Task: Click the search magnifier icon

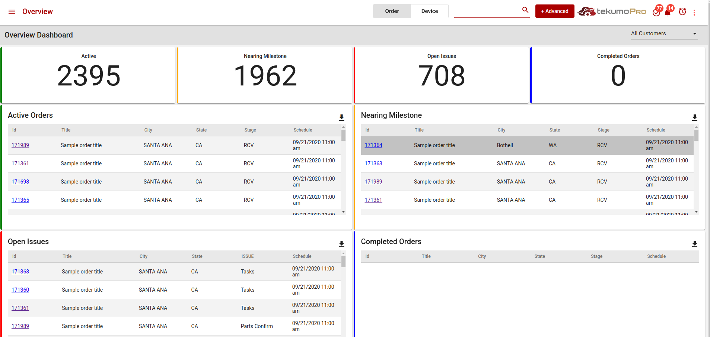Action: click(x=525, y=10)
